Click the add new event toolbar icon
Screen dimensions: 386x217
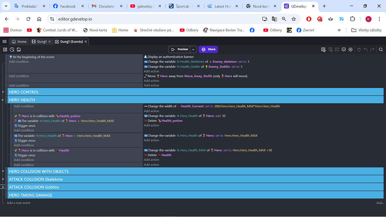pos(323,49)
